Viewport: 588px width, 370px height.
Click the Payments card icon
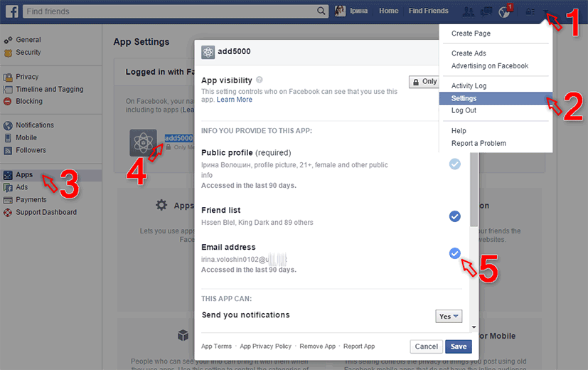pyautogui.click(x=8, y=200)
